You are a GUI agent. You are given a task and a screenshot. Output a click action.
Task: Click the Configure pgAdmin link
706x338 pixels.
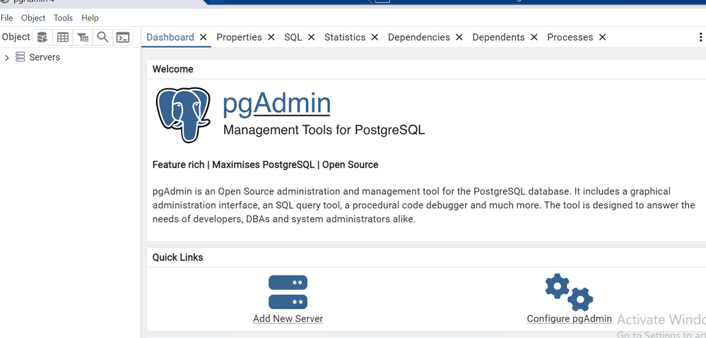click(569, 319)
